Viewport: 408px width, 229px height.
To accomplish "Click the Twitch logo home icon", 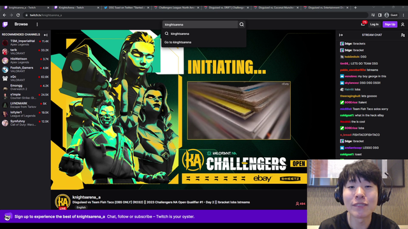I will click(5, 24).
